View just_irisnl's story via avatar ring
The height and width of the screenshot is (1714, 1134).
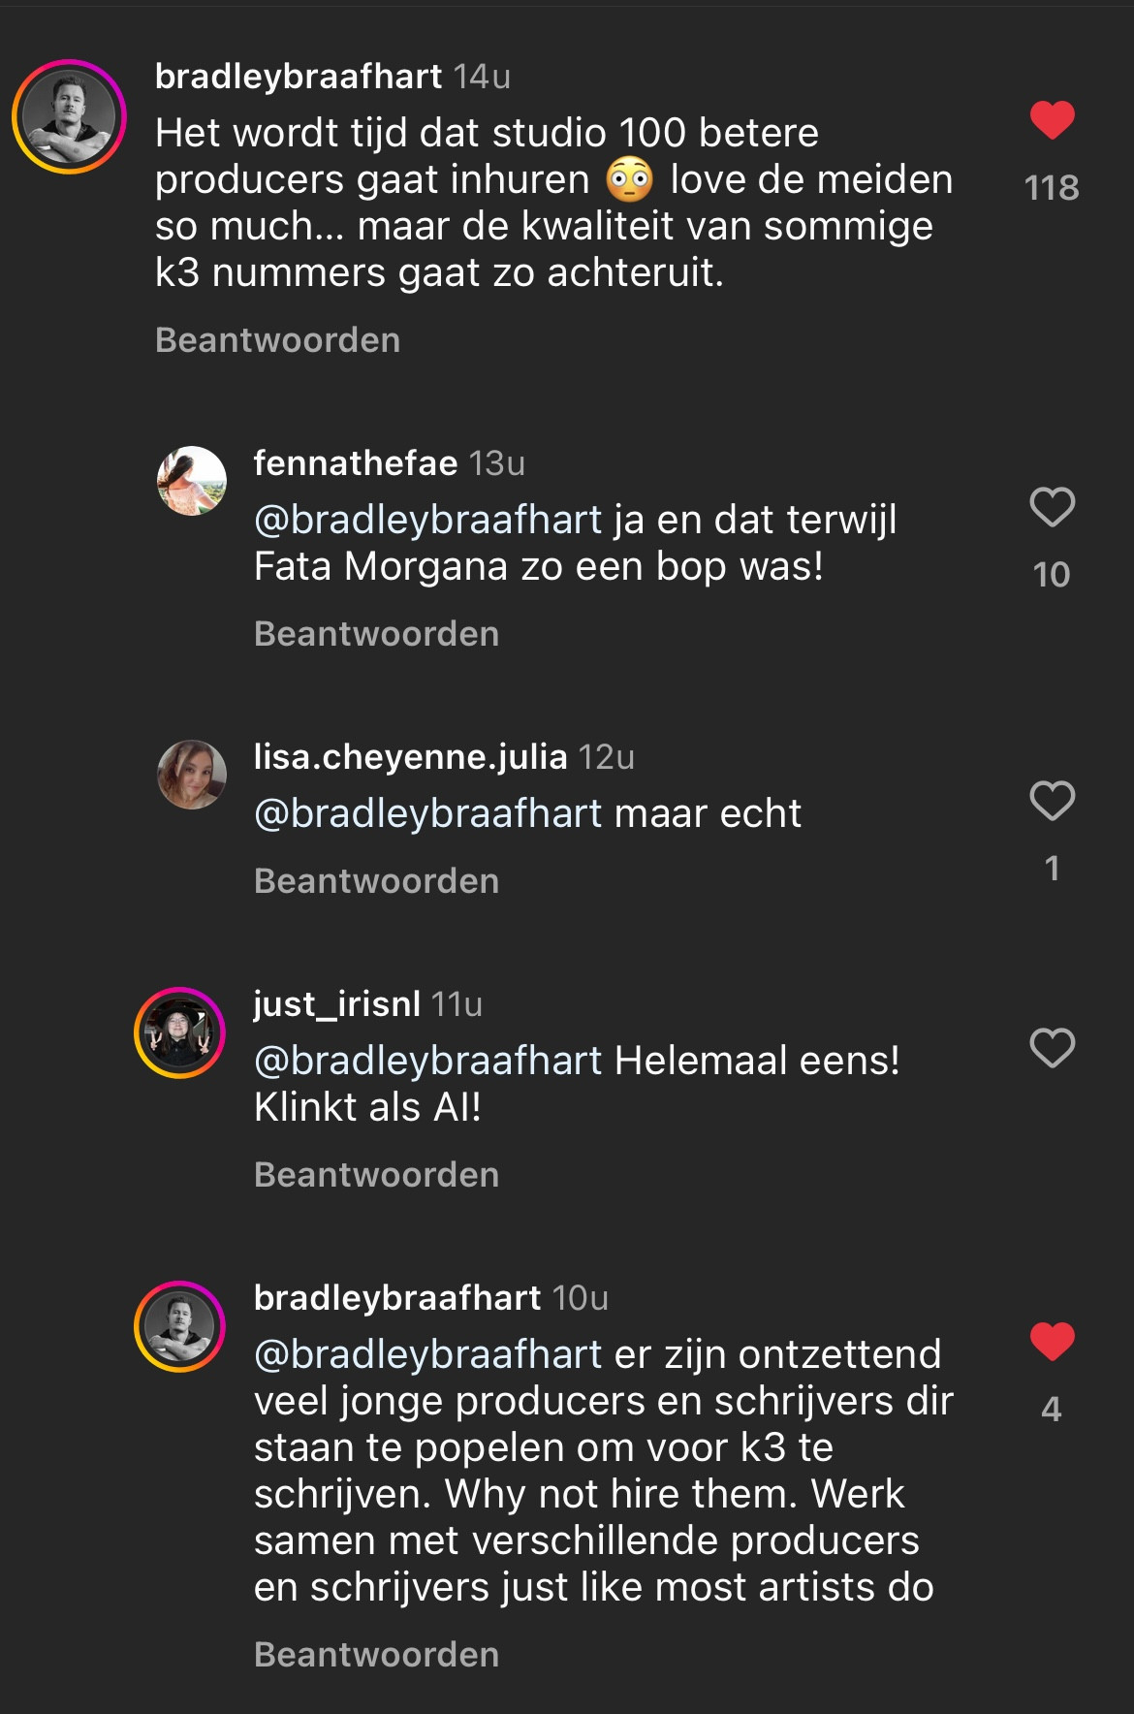tap(179, 1033)
